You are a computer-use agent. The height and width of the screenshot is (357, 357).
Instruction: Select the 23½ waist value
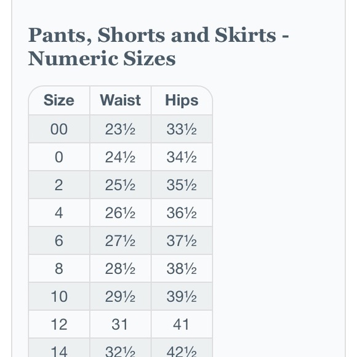click(x=121, y=129)
